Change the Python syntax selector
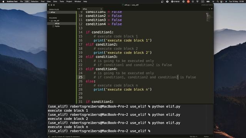246x138 pixels. point(206,136)
